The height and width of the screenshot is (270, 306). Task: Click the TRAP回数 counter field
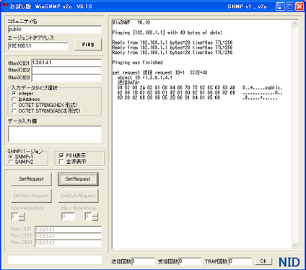pos(240,261)
